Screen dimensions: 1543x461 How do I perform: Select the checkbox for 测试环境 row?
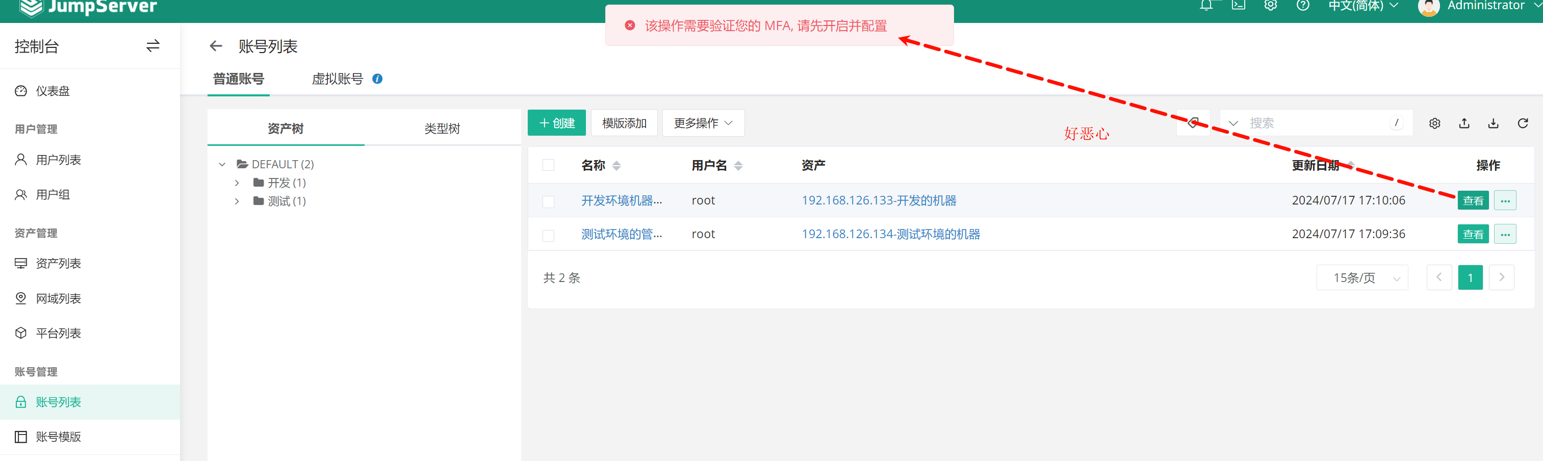click(548, 235)
